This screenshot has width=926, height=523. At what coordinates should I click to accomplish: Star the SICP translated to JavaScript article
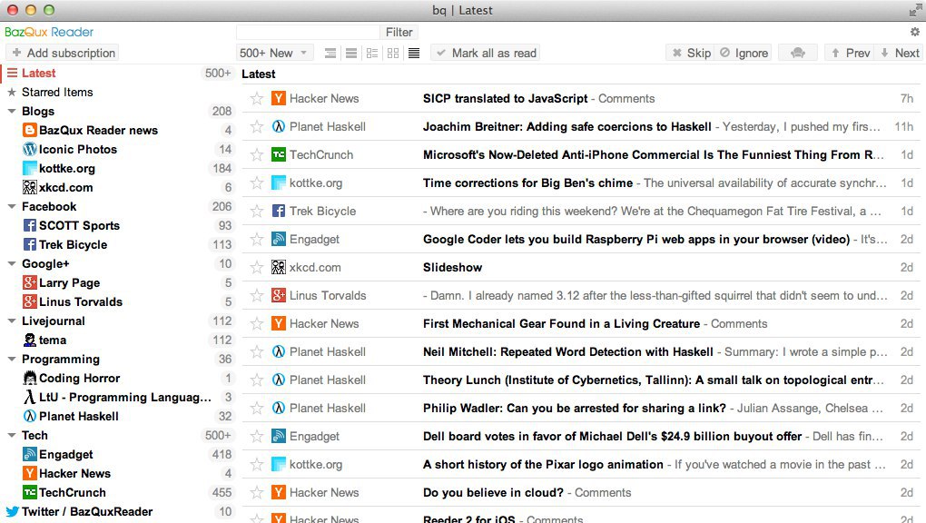256,98
